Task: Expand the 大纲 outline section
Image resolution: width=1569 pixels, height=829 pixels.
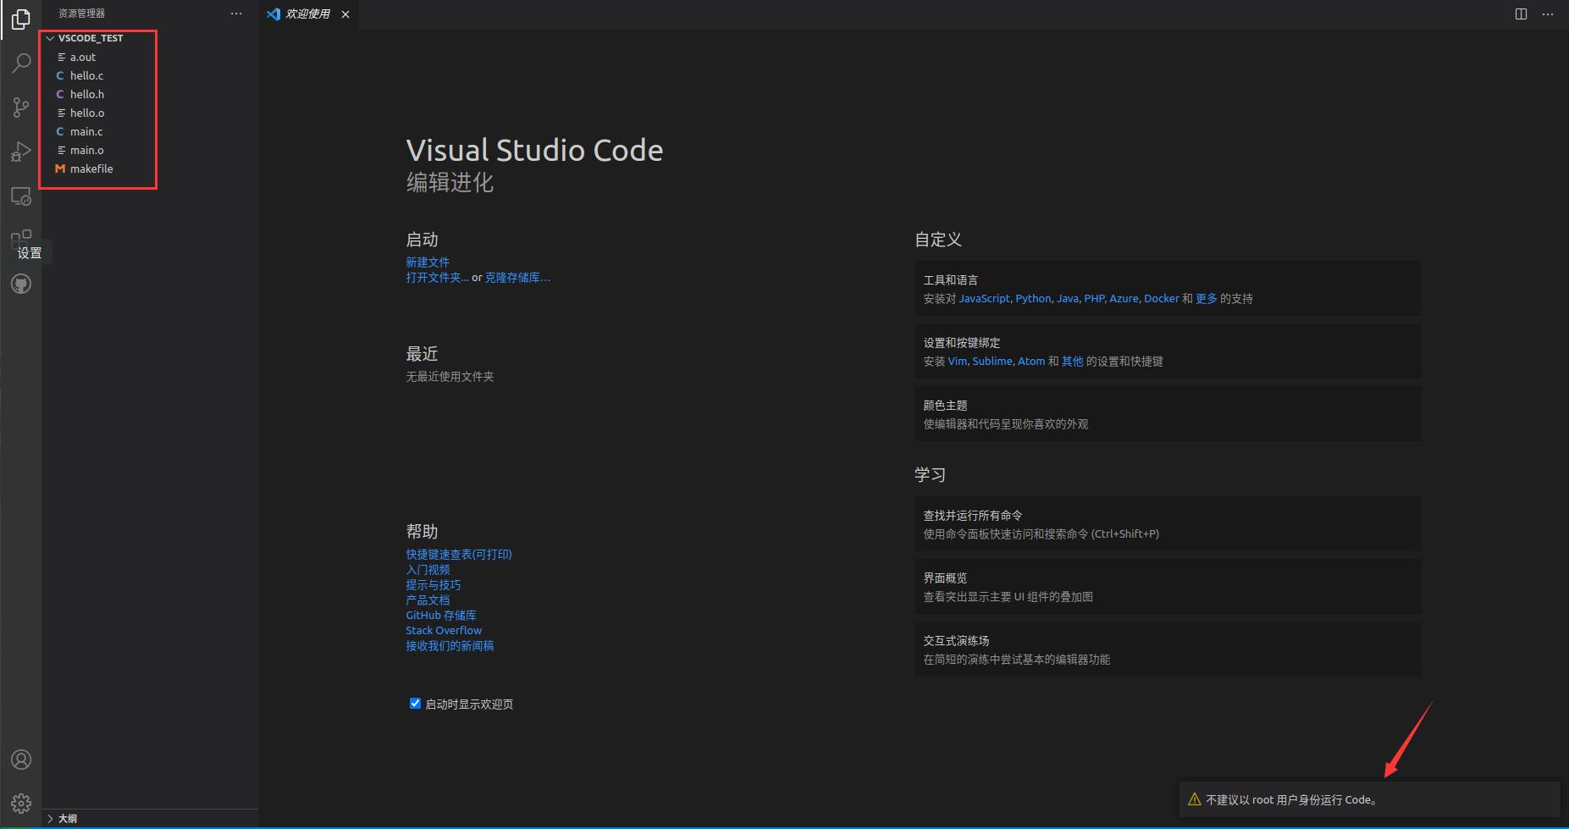Action: click(x=150, y=818)
